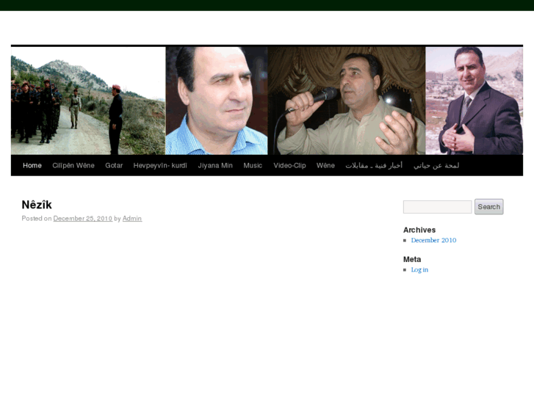This screenshot has height=400, width=534.
Task: Open the Home menu item
Action: click(32, 165)
